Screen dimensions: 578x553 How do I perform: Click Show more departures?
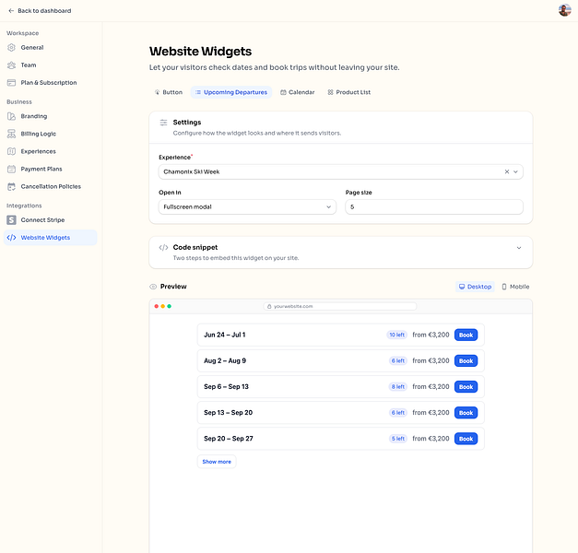[217, 462]
